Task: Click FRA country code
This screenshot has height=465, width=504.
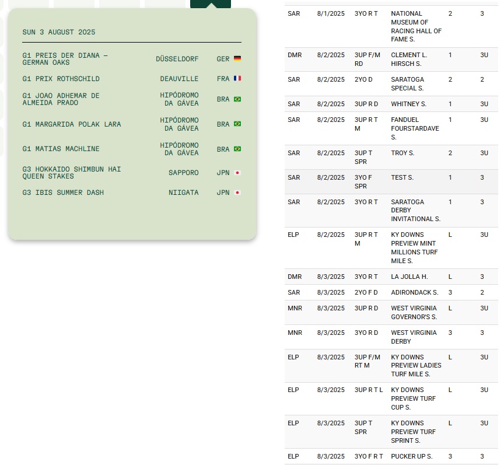Action: (x=223, y=79)
